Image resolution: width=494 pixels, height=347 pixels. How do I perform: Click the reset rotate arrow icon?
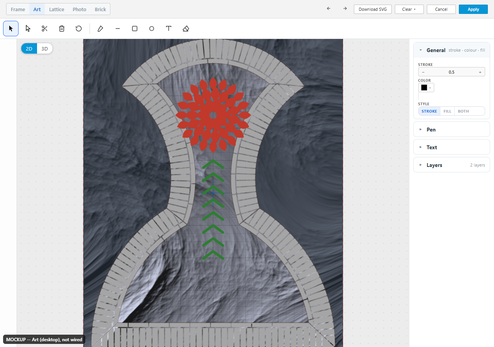pos(79,29)
